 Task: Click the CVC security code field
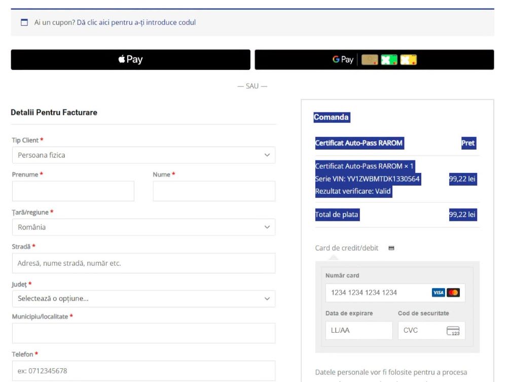(x=431, y=330)
